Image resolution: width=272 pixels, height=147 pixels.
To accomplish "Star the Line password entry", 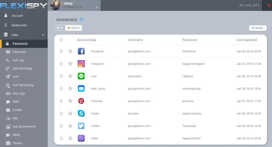I will 70,76.
